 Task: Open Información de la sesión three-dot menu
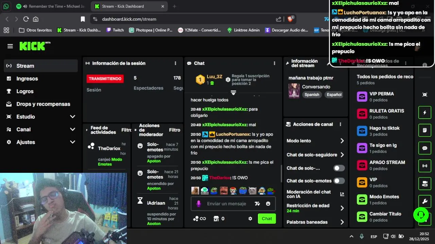175,63
